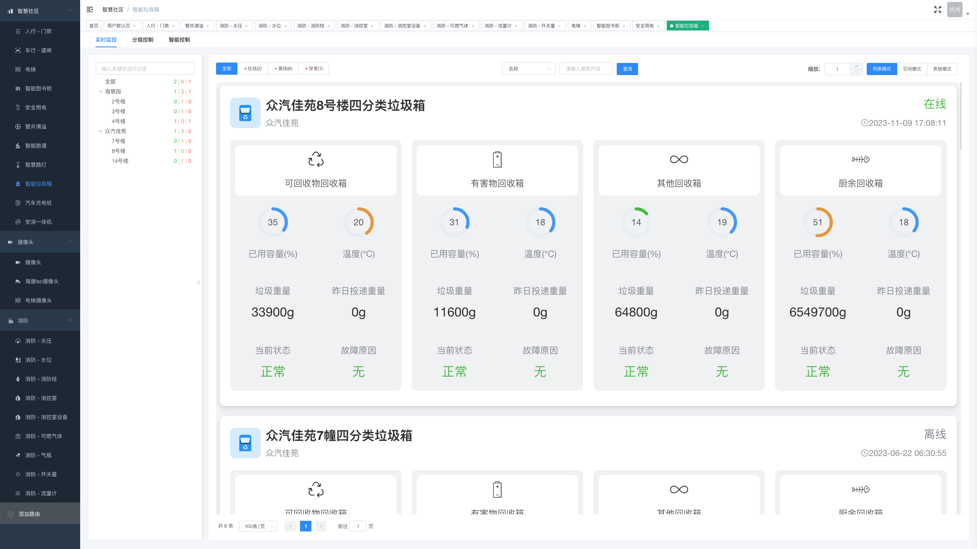Viewport: 977px width, 549px height.
Task: Open 车行 - 道闸 sidebar icon
Action: click(18, 50)
